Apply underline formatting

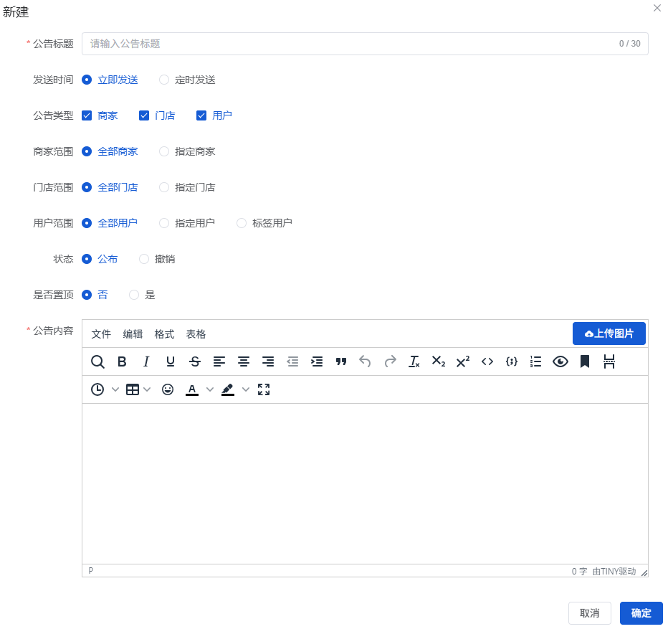pos(171,361)
